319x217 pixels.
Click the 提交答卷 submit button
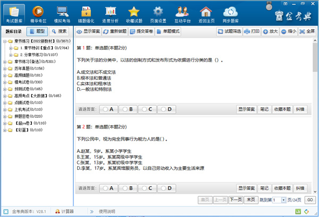coord(142,31)
